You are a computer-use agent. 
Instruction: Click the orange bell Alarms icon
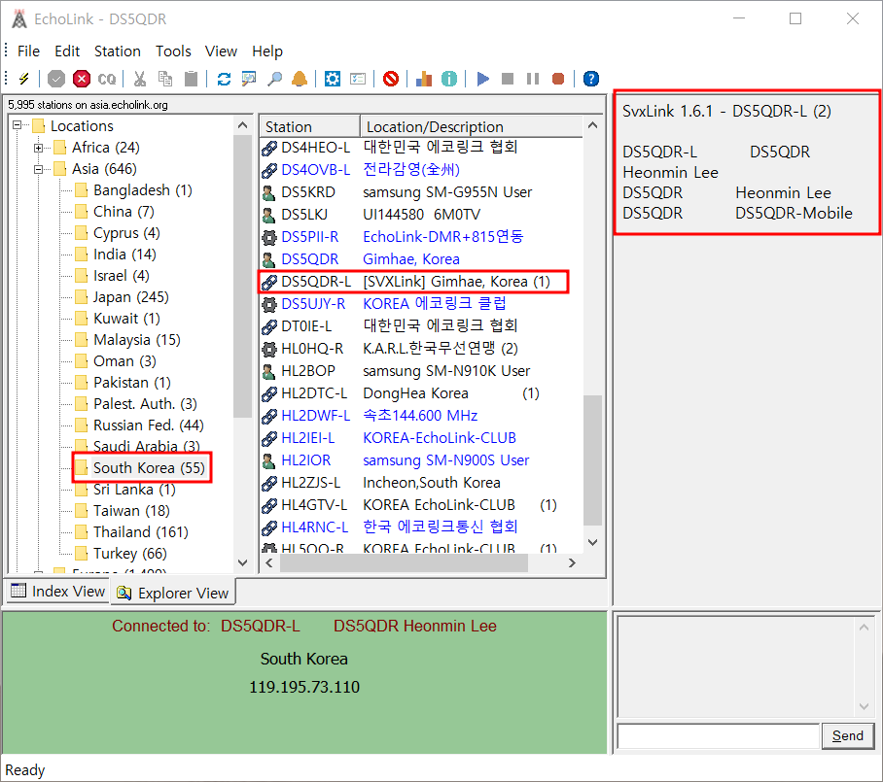click(300, 79)
